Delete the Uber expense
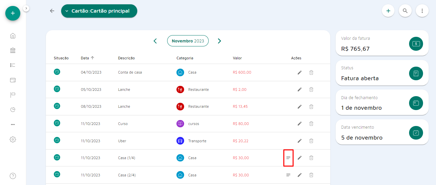 [x=311, y=141]
